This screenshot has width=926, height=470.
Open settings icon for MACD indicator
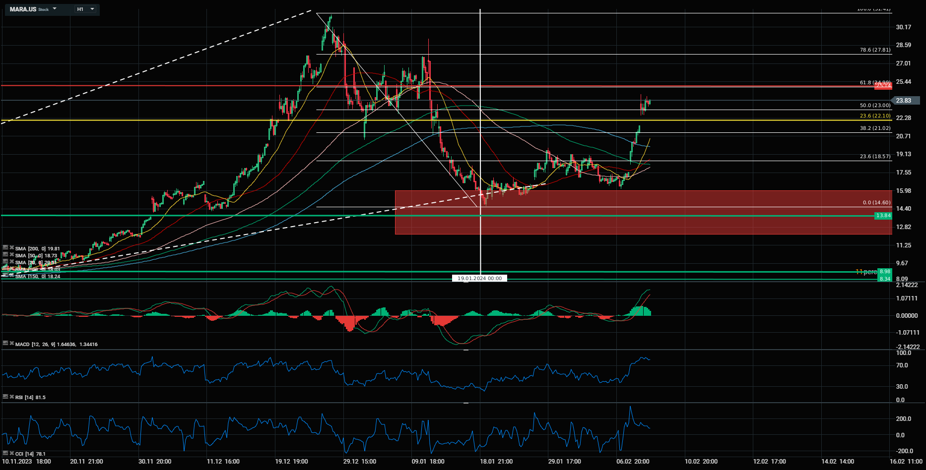pos(5,343)
